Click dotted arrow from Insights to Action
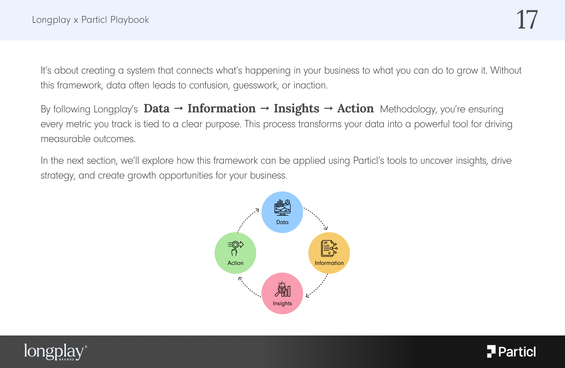 tap(249, 287)
